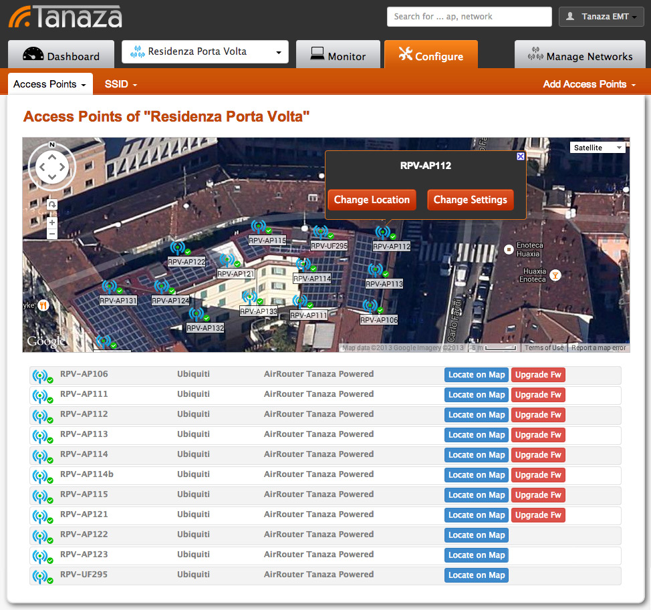Click the RPV-AP112 marker icon on map
This screenshot has width=651, height=610.
[x=384, y=233]
